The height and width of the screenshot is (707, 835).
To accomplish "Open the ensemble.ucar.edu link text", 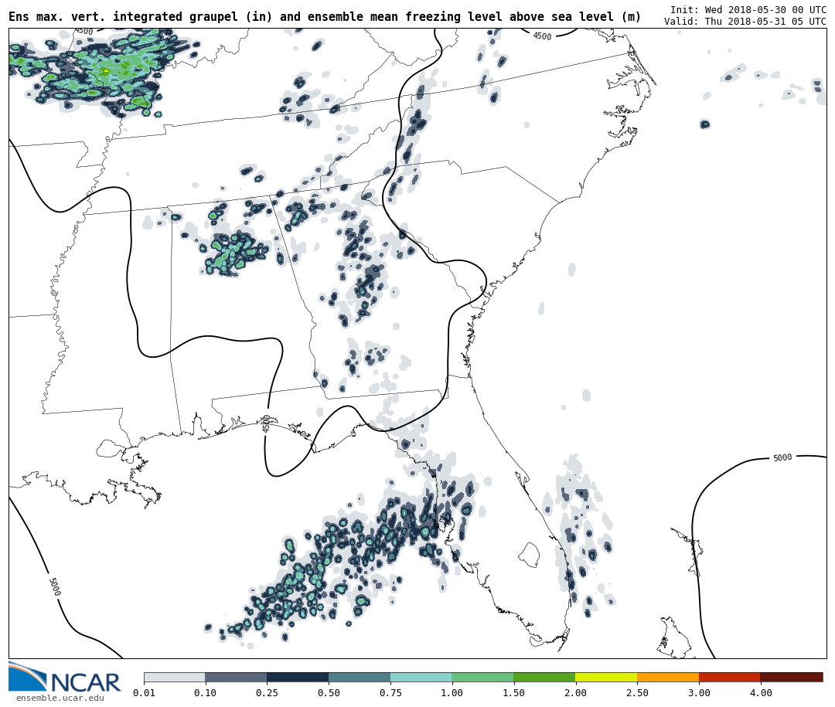I will pyautogui.click(x=60, y=699).
